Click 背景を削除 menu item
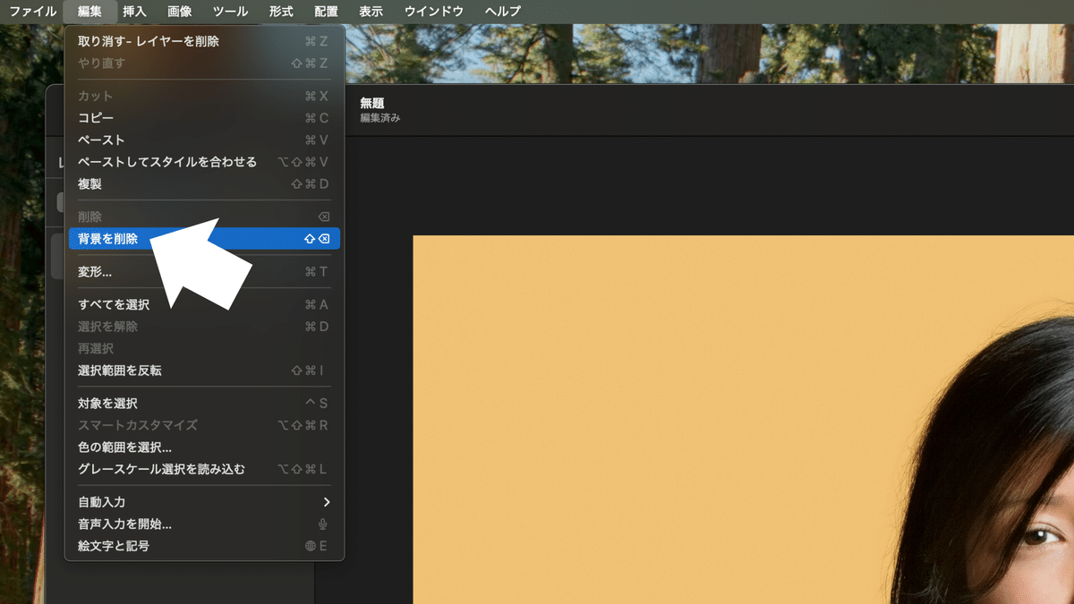Viewport: 1074px width, 604px height. point(204,239)
